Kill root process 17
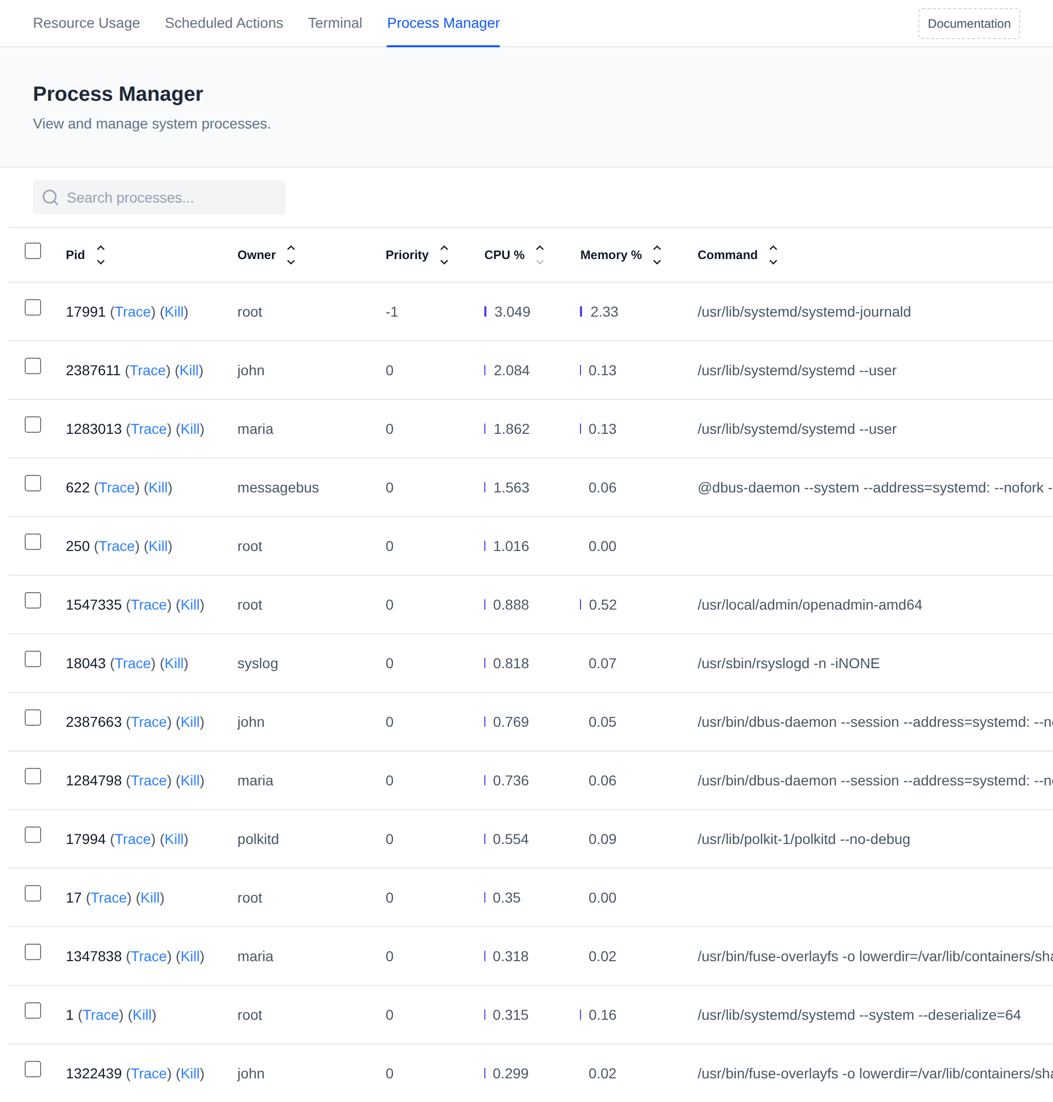 point(151,898)
